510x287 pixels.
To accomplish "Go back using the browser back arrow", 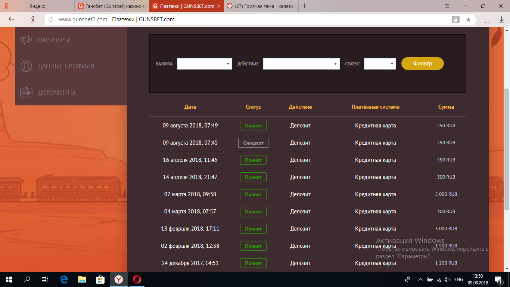I will pyautogui.click(x=12, y=19).
